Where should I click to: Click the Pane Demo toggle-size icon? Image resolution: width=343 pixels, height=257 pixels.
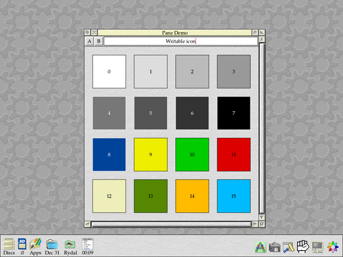(x=262, y=33)
